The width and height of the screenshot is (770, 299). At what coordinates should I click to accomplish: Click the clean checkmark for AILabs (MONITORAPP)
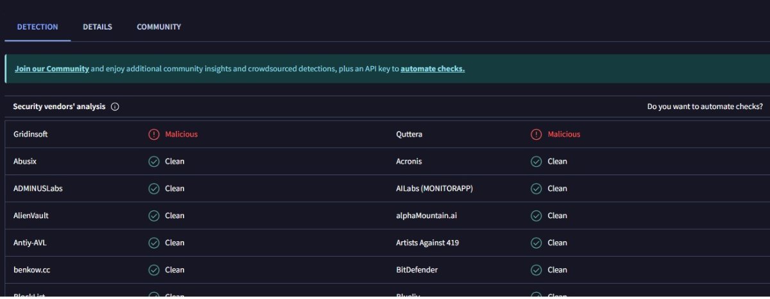coord(536,189)
